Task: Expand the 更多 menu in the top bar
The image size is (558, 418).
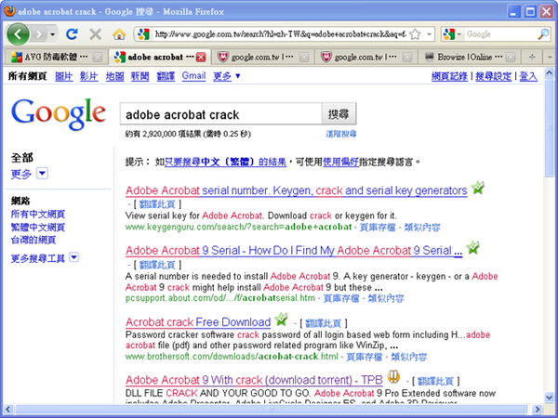Action: point(227,76)
